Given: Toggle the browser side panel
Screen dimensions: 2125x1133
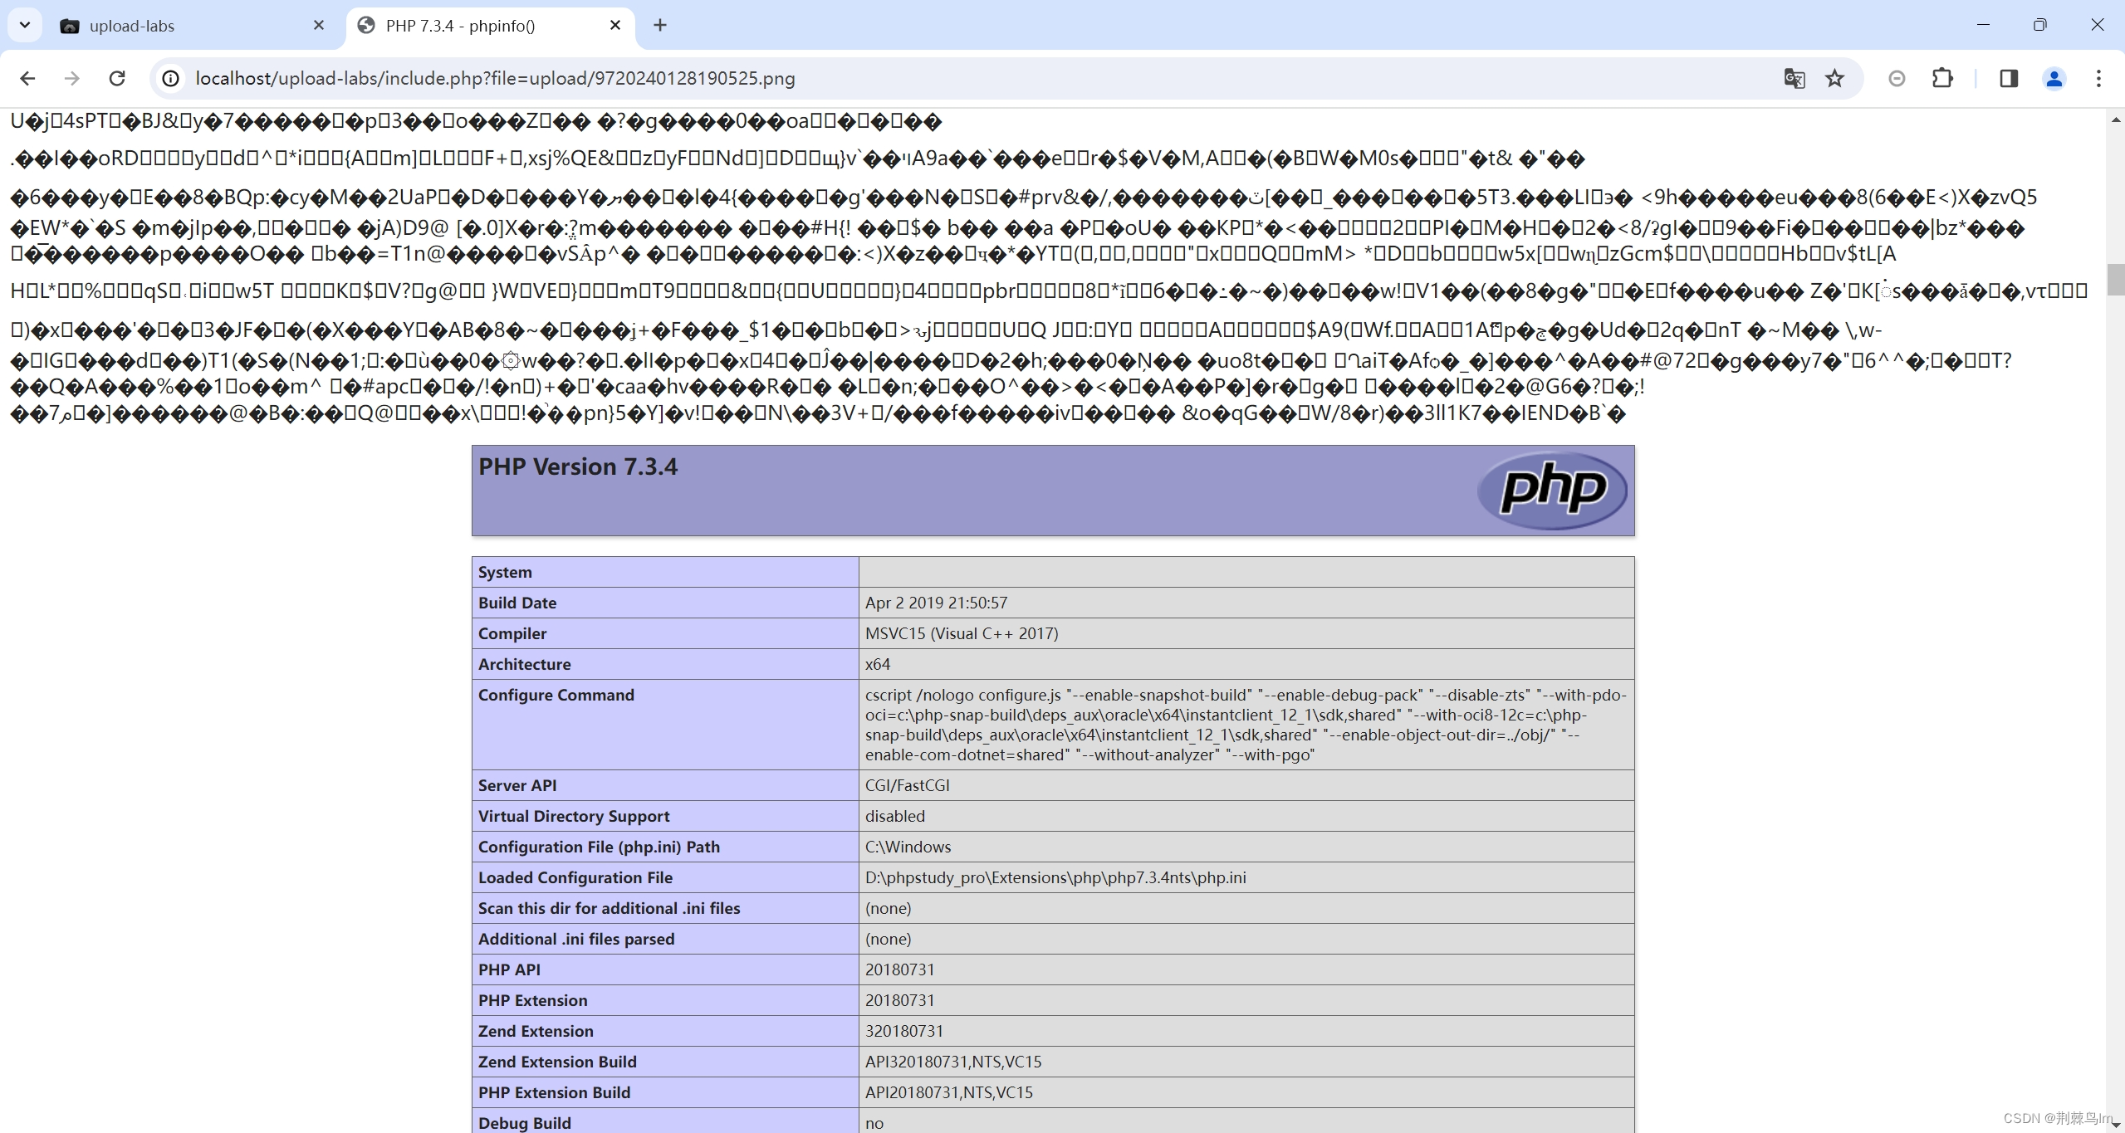Looking at the screenshot, I should tap(2009, 78).
